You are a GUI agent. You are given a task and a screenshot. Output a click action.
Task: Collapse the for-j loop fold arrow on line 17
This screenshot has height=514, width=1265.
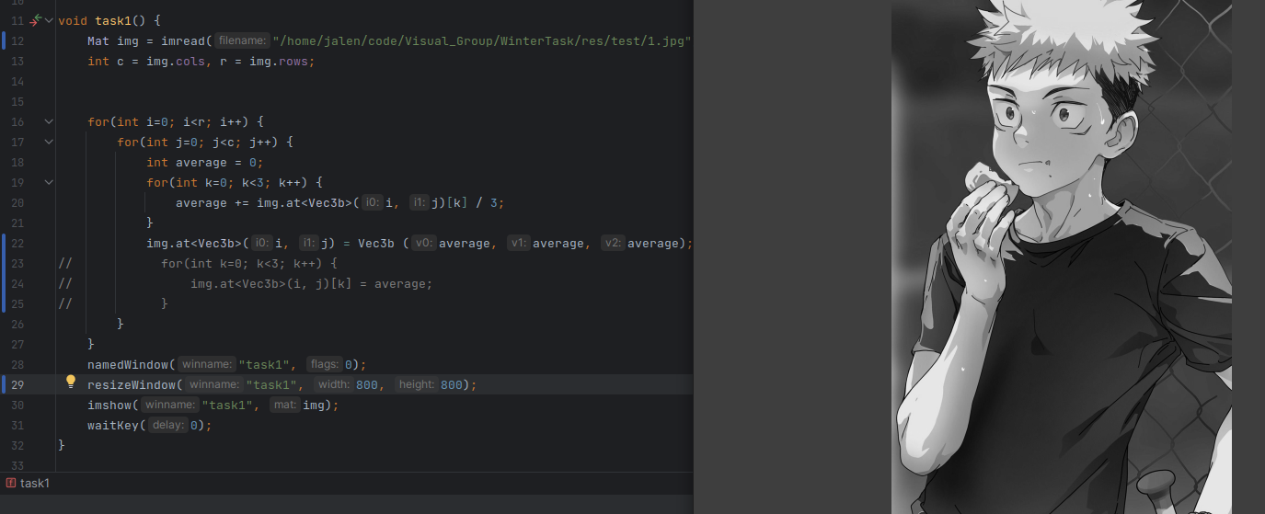pos(49,142)
